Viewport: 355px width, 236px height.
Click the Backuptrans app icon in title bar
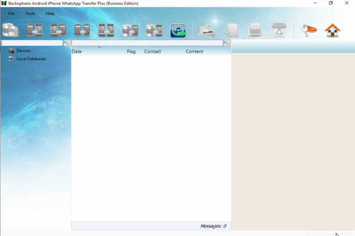[x=4, y=3]
